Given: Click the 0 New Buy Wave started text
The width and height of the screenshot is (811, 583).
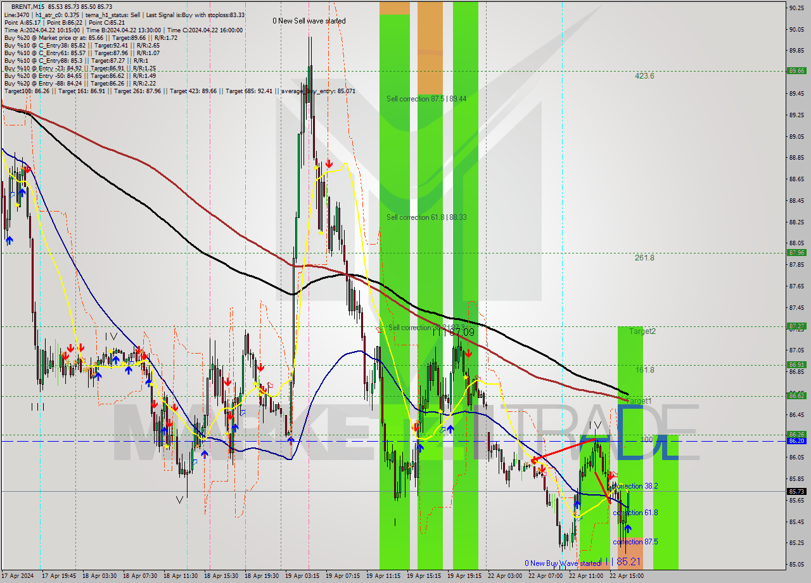Looking at the screenshot, I should tap(561, 563).
